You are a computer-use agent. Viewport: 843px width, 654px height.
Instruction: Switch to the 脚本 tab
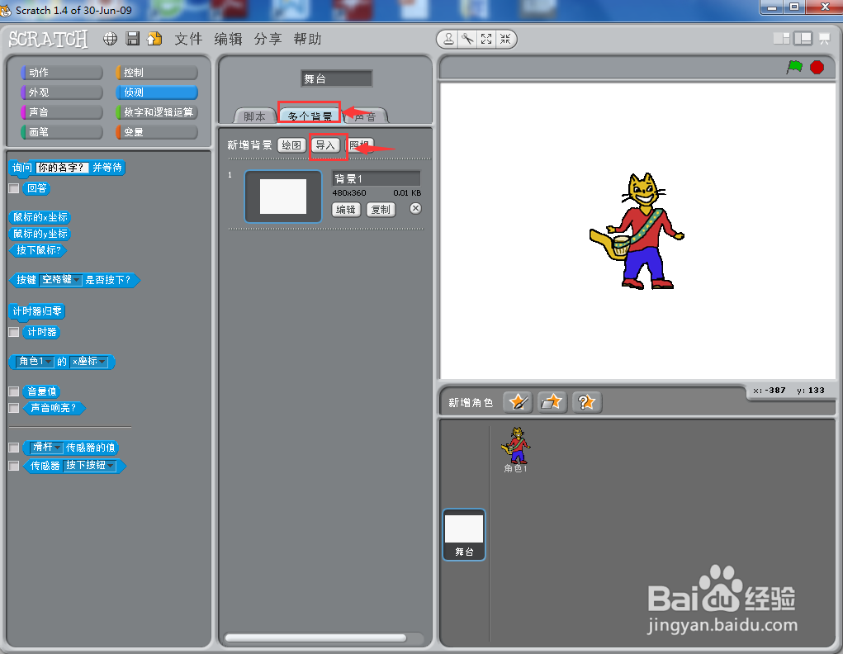[255, 116]
